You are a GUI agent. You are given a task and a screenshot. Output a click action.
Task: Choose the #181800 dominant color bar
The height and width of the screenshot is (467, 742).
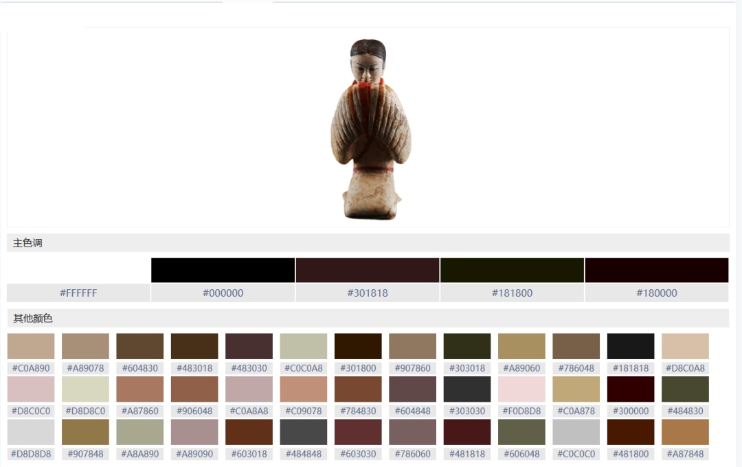pyautogui.click(x=512, y=270)
